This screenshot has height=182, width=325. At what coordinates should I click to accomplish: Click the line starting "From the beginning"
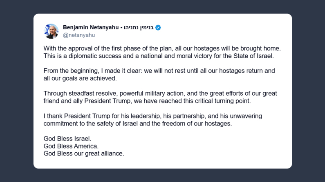pyautogui.click(x=159, y=71)
